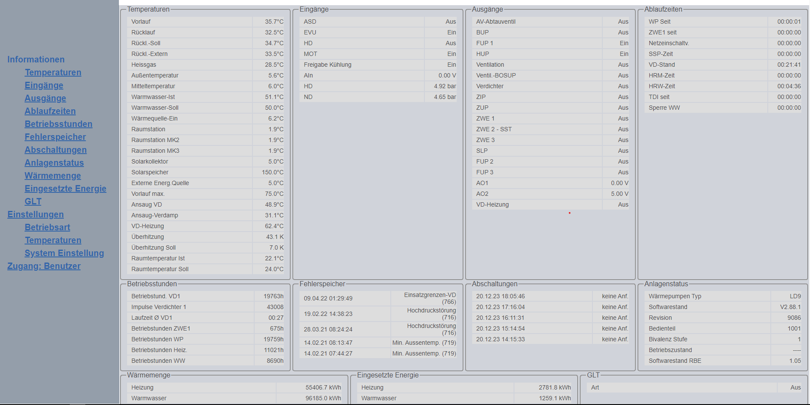The height and width of the screenshot is (405, 810).
Task: Select the Wärmepumpen Typ value LD9
Action: click(x=795, y=296)
